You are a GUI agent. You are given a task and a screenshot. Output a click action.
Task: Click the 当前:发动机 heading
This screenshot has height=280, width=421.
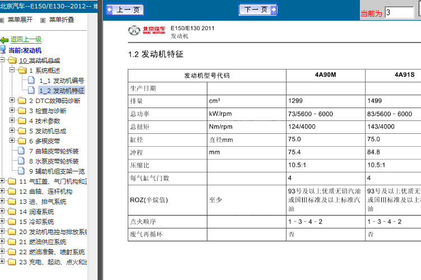[25, 50]
